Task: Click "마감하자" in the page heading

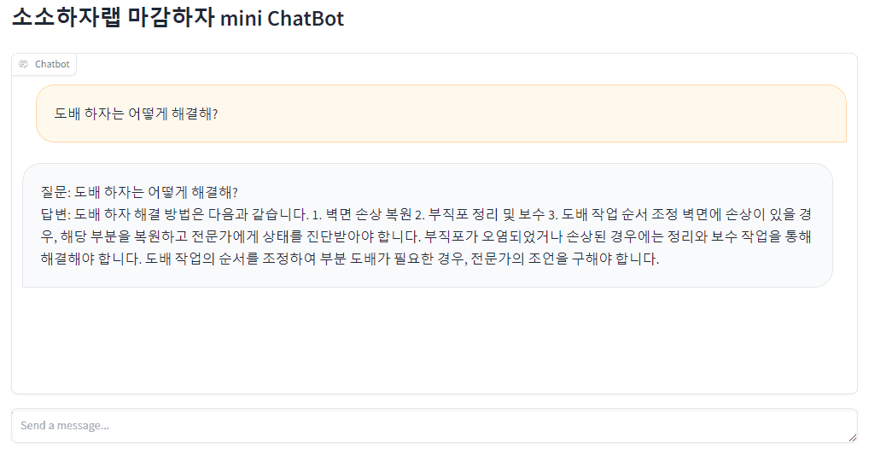Action: 172,17
